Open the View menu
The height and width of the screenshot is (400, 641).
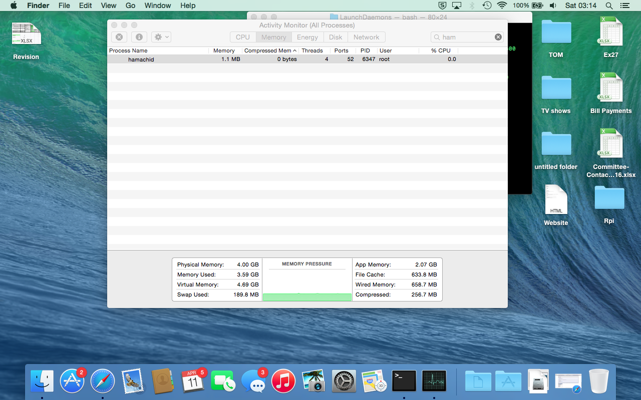109,5
